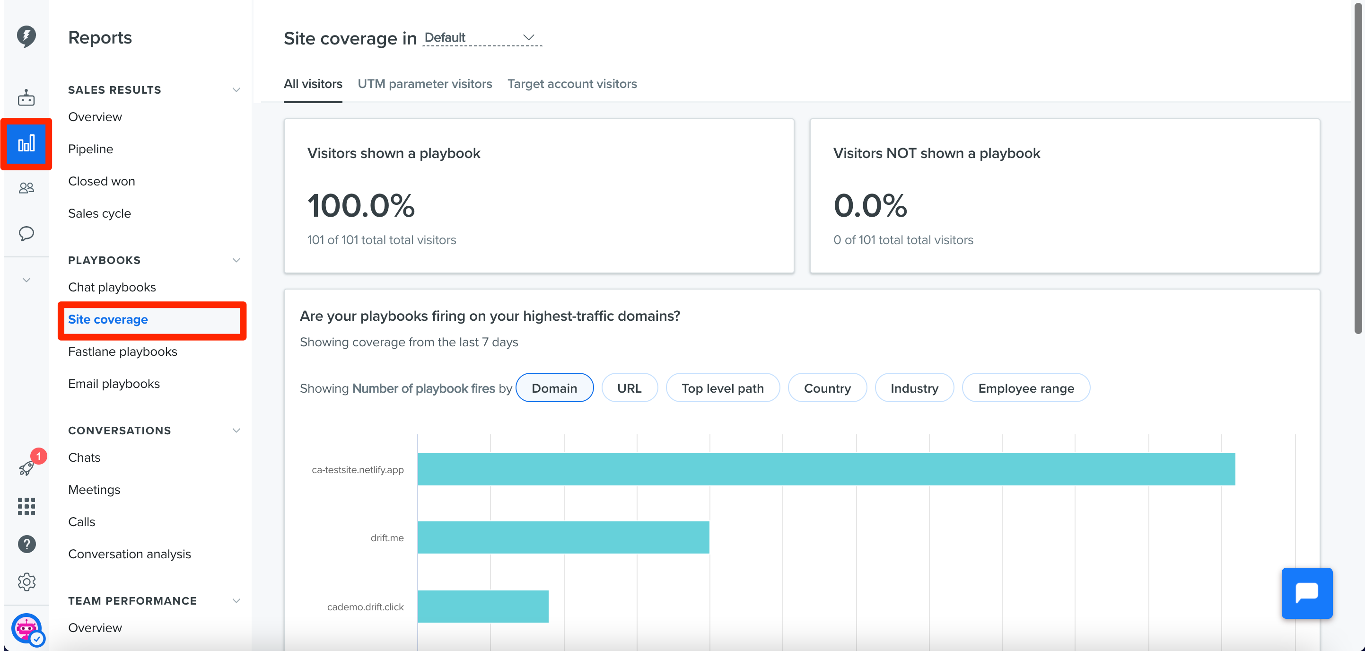Click the drift.me chart bar
This screenshot has width=1365, height=651.
pyautogui.click(x=563, y=537)
